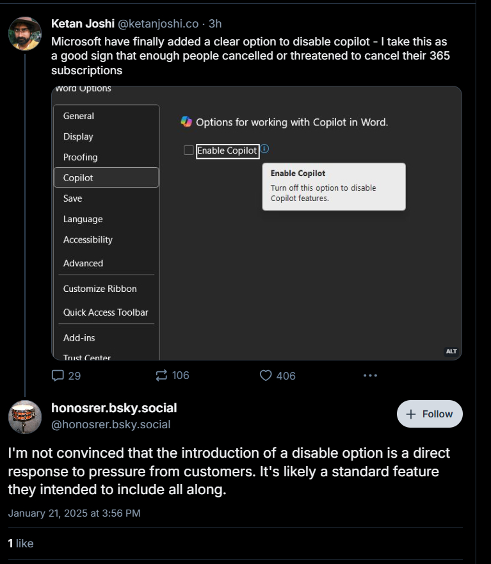Open the Customize Ribbon category
The image size is (491, 564).
(106, 289)
